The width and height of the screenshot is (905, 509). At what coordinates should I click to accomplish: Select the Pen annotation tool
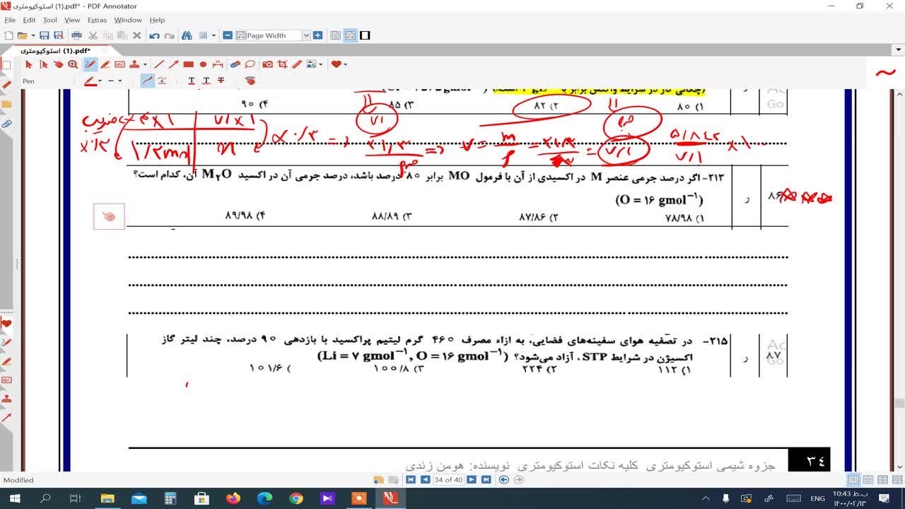tap(90, 64)
